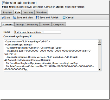Click the Save and Publish label
The height and width of the screenshot is (100, 110).
click(x=49, y=17)
